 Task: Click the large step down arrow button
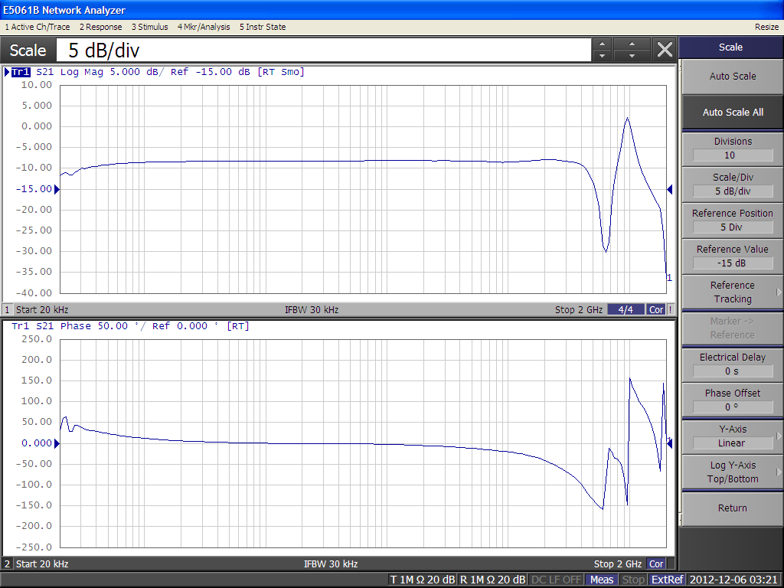(632, 56)
